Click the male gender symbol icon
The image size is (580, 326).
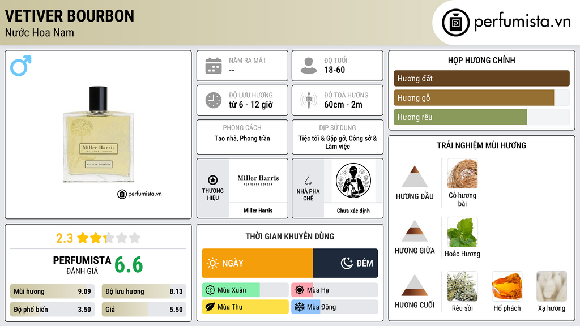[x=21, y=66]
